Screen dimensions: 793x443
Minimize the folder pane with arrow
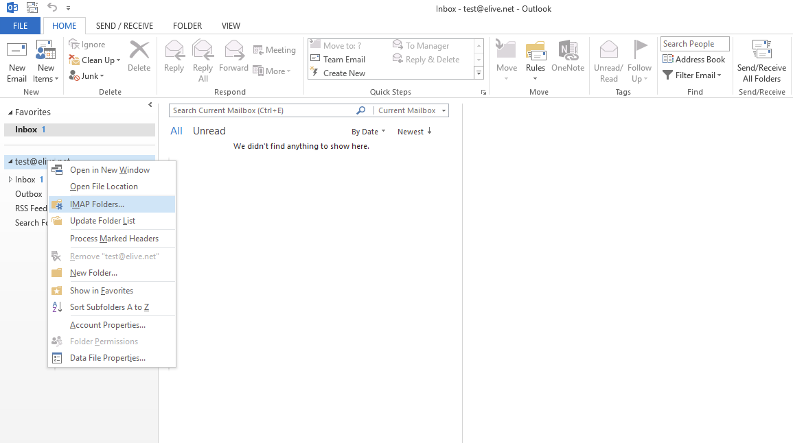tap(150, 104)
